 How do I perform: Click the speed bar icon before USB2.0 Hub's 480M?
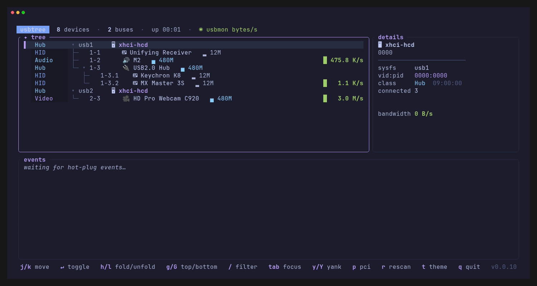[183, 70]
